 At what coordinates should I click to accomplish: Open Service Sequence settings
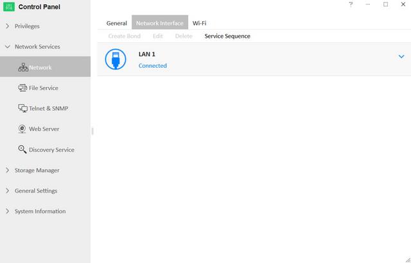coord(227,36)
